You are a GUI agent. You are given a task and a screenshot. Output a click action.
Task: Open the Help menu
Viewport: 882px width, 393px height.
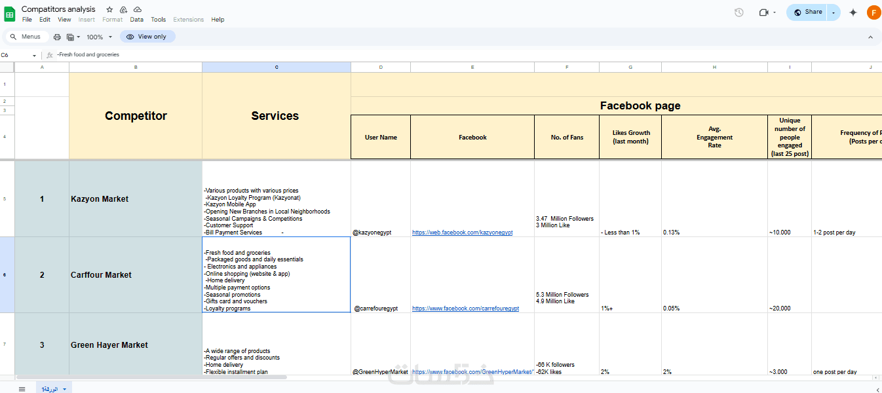pos(218,20)
